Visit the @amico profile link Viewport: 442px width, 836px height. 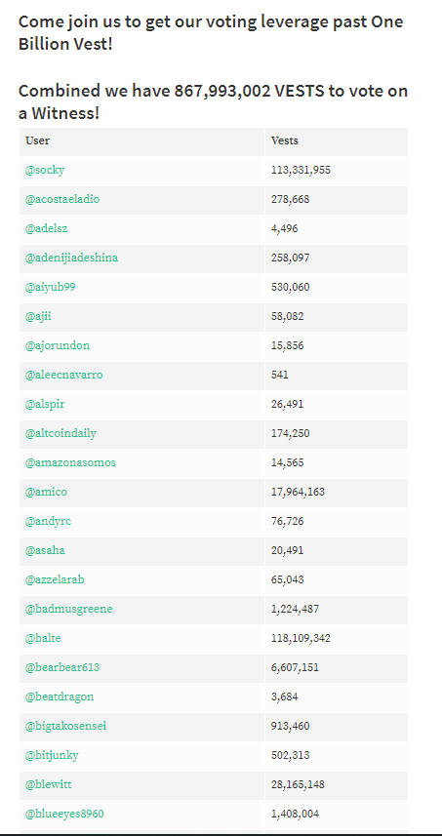tap(47, 492)
